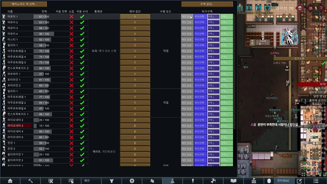The image size is (327, 184).
Task: Toggle auto repair for 마뮤미 2
Action: pos(82,22)
